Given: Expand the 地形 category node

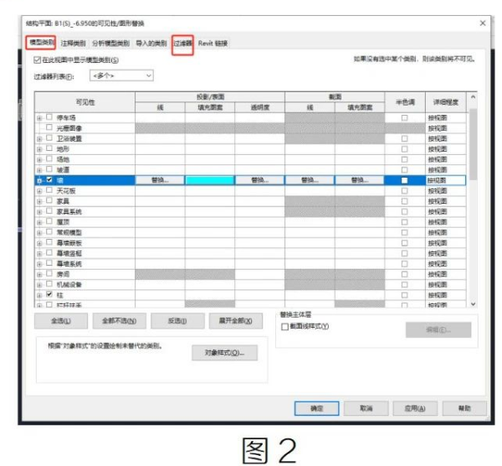Looking at the screenshot, I should (x=39, y=149).
